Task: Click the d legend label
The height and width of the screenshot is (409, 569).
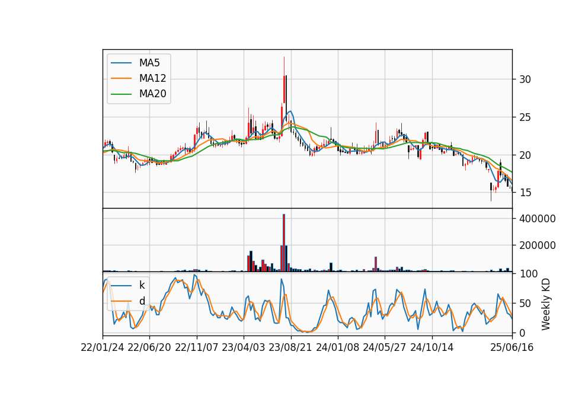Action: tap(142, 301)
